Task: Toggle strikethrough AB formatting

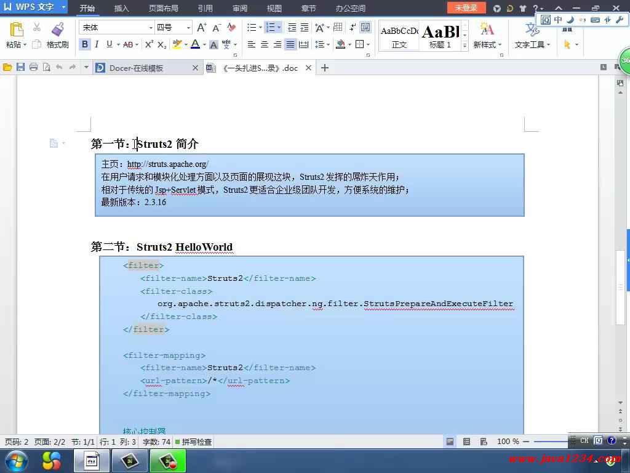Action: 128,44
